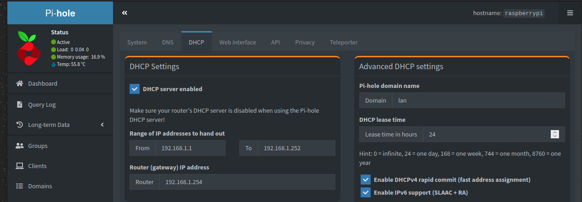Open the hamburger menu in top-right
Screen dimensions: 582x202
570,13
